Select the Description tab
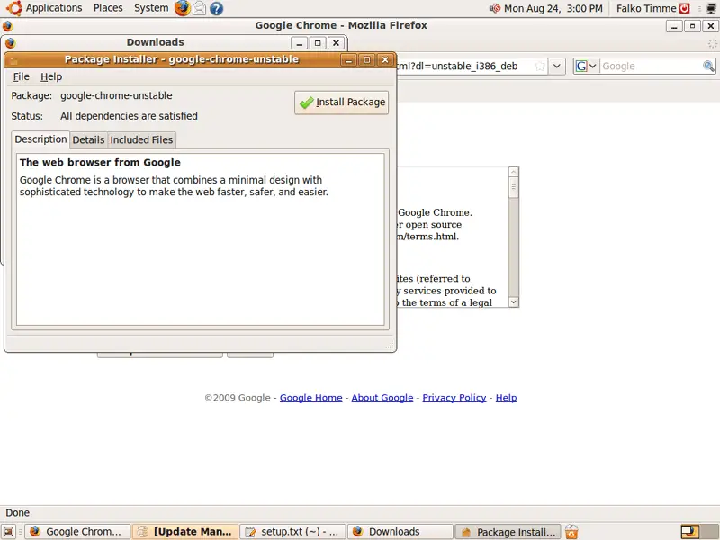The height and width of the screenshot is (540, 720). click(40, 139)
